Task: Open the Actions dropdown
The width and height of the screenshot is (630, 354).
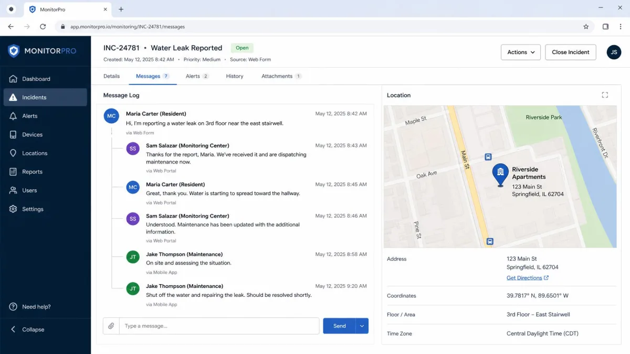Action: tap(521, 52)
